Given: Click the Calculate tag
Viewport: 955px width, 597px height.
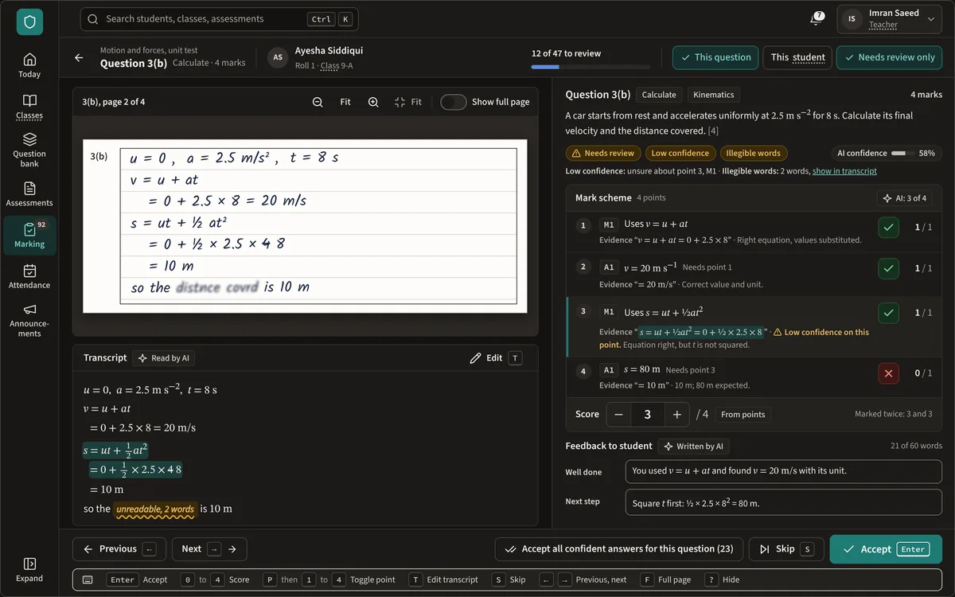Looking at the screenshot, I should [659, 95].
